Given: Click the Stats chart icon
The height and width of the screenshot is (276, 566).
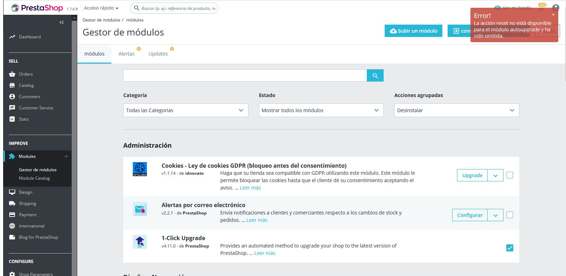Looking at the screenshot, I should (x=12, y=119).
